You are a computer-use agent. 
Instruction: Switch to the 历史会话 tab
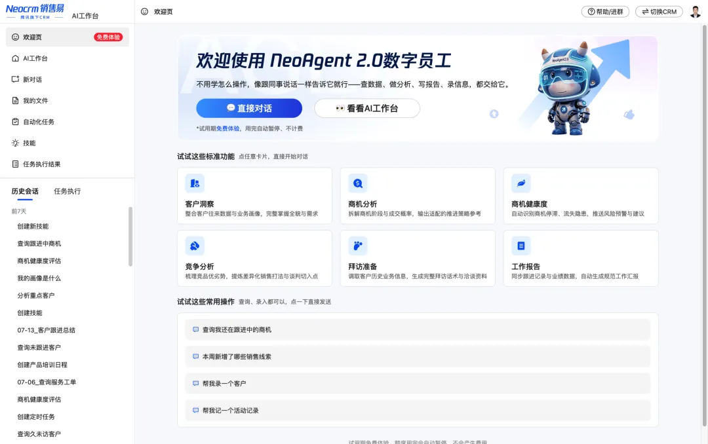pos(25,191)
